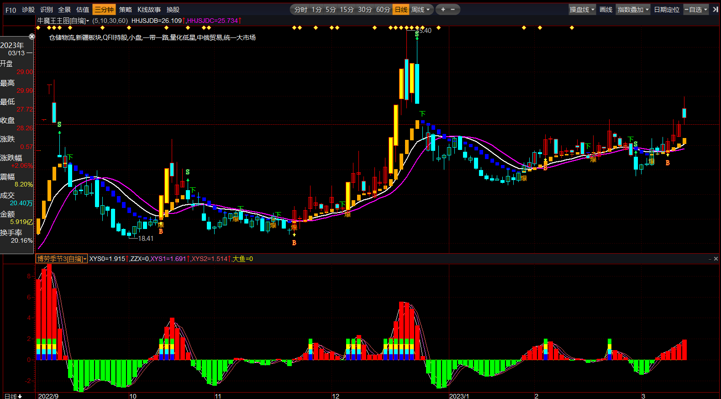Click the collapse-sidebar arrow icon at top right

(715, 10)
